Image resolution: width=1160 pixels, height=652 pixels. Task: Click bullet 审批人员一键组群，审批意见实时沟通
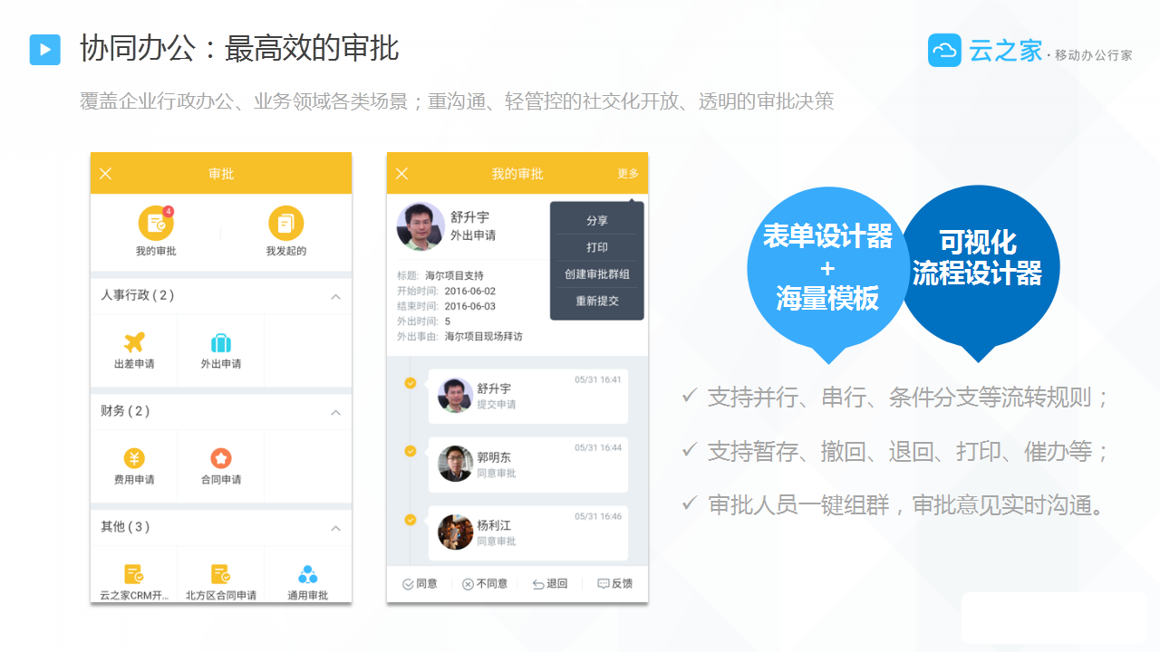pos(908,505)
